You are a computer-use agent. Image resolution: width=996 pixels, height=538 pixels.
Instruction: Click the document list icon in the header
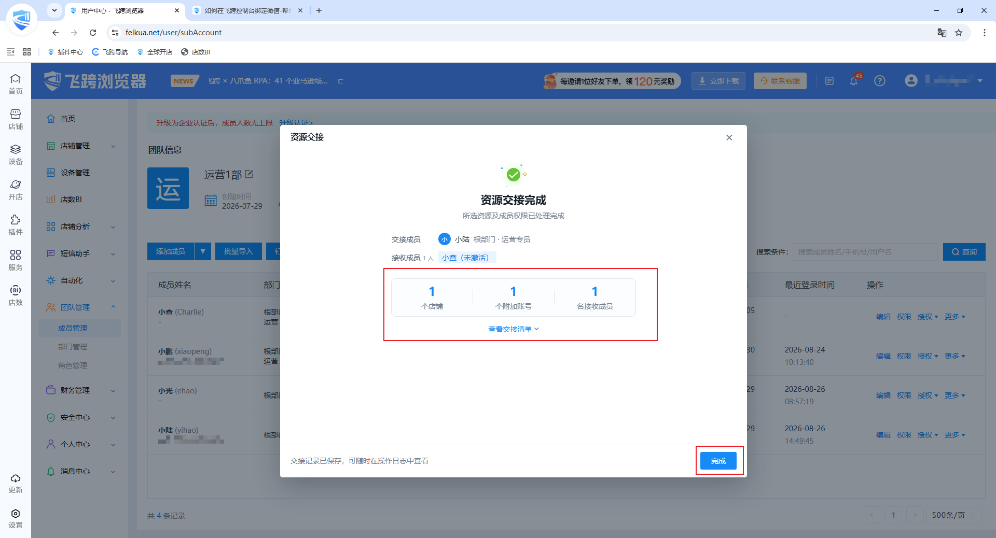coord(829,81)
